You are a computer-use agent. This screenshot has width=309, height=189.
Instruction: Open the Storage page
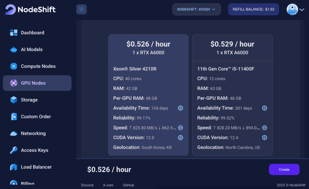[37, 100]
